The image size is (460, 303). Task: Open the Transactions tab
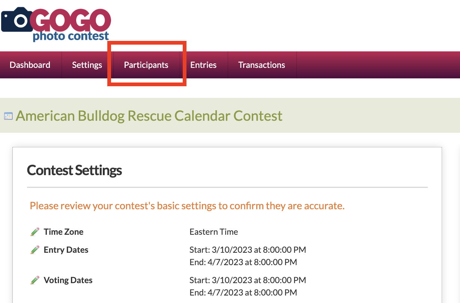pyautogui.click(x=262, y=65)
